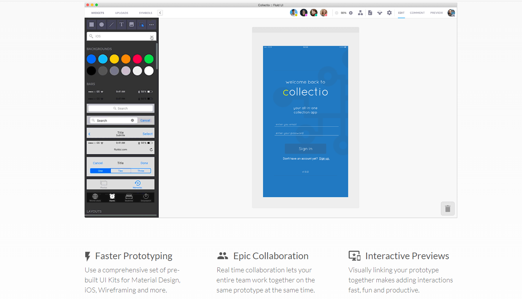522x299 pixels.
Task: Select the segmented One Two Three widget
Action: [120, 167]
